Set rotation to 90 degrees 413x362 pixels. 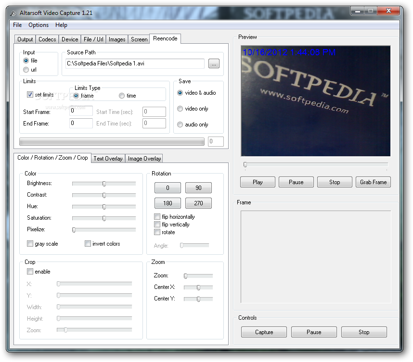pos(198,188)
